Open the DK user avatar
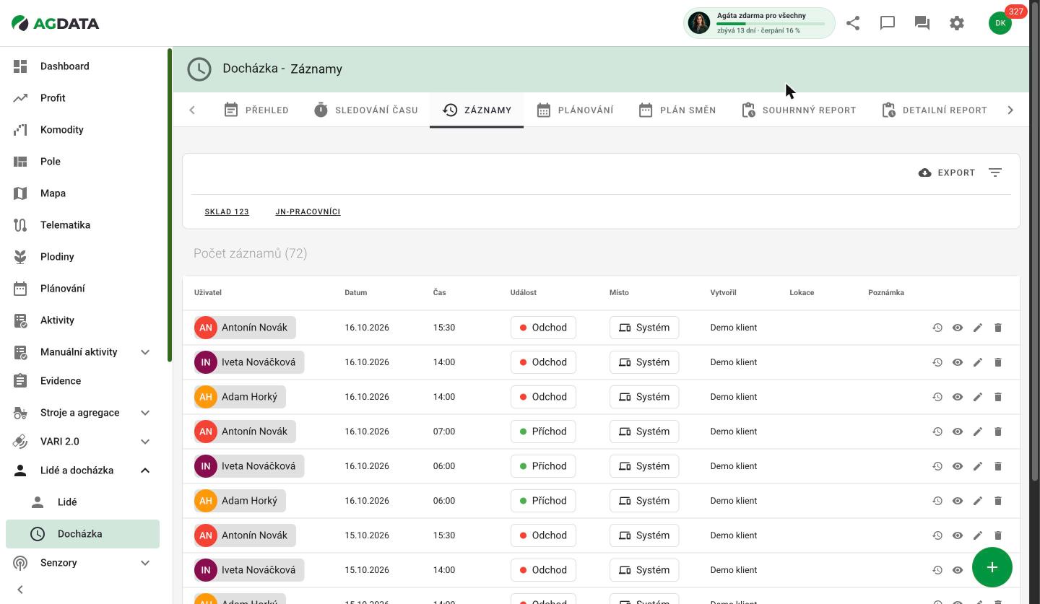This screenshot has height=604, width=1040. click(x=1000, y=23)
